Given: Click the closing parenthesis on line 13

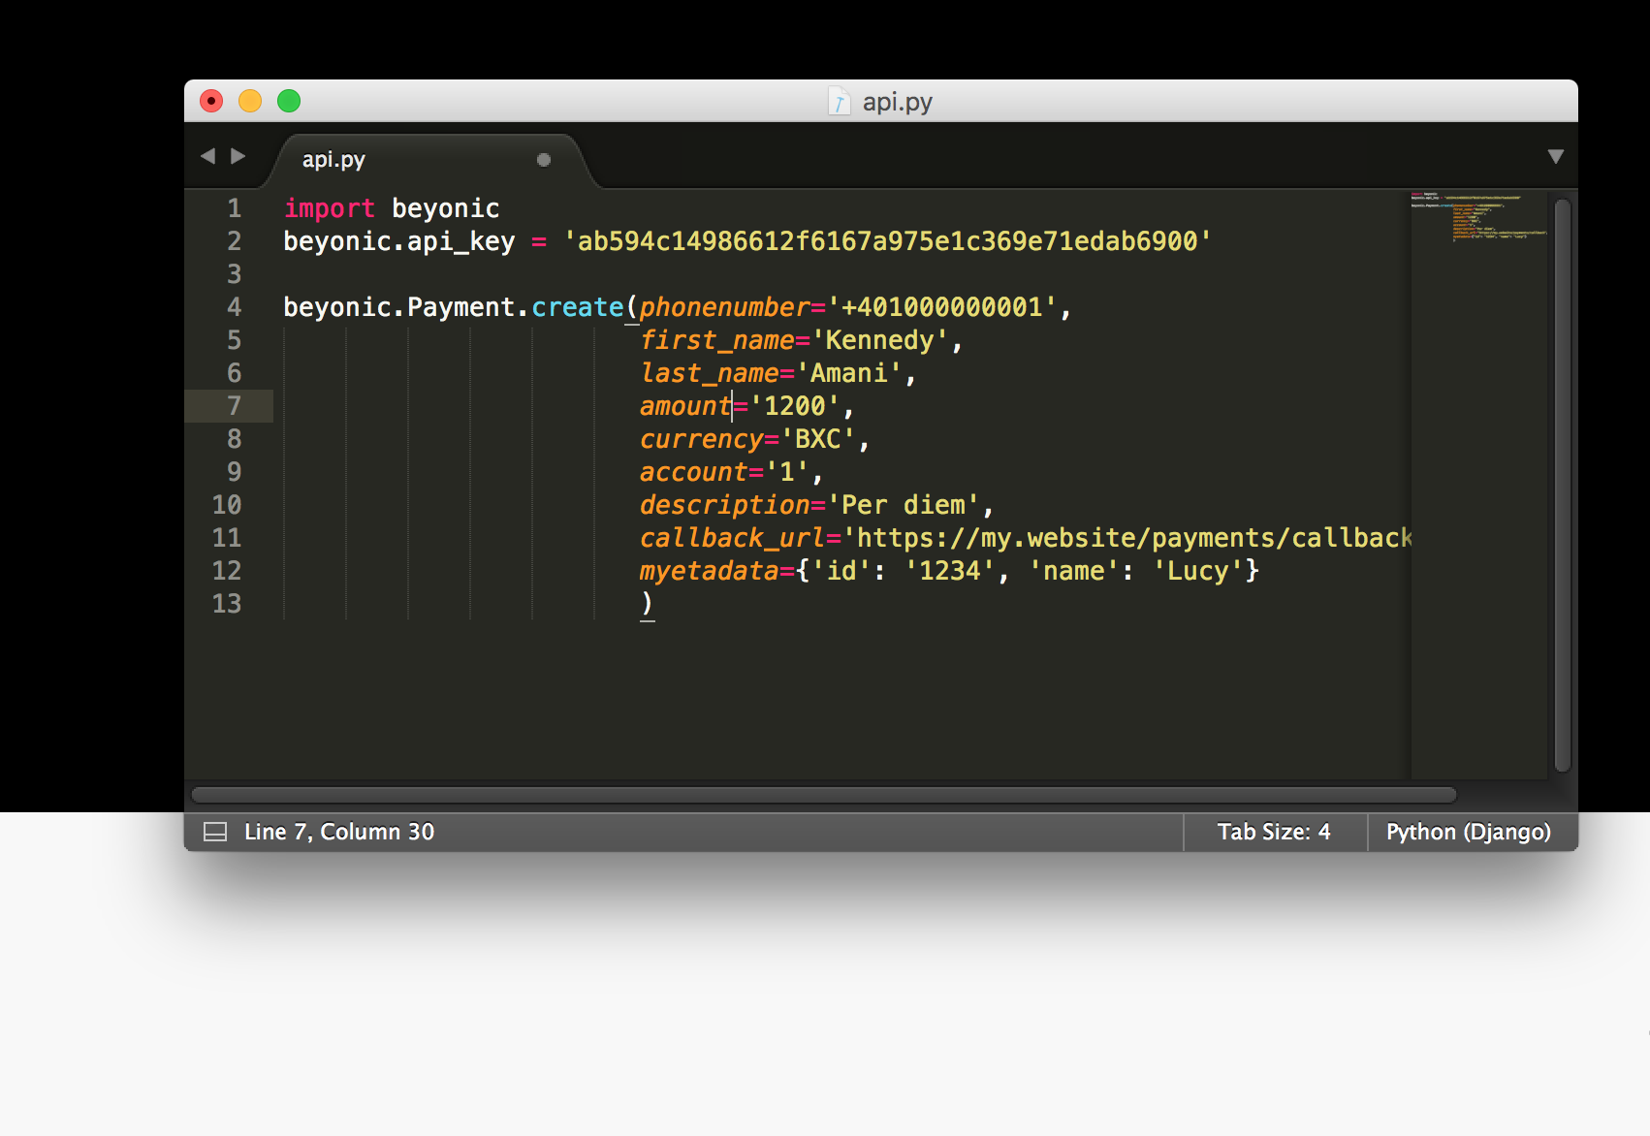Looking at the screenshot, I should 647,604.
